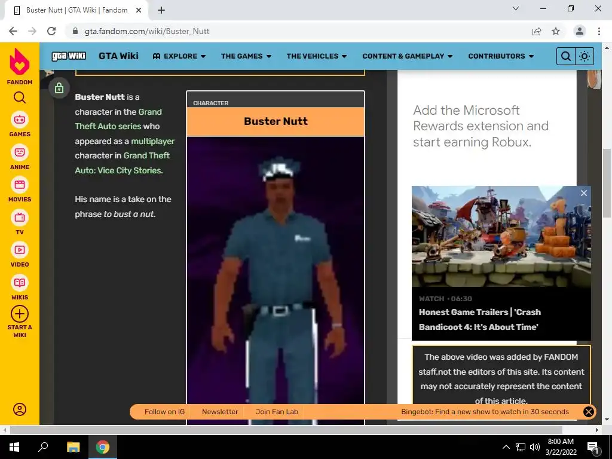The image size is (612, 459).
Task: Open network icon in system tray
Action: 521,447
